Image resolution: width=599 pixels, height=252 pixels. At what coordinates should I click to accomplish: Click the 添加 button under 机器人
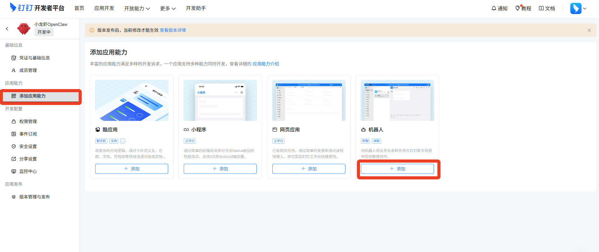pyautogui.click(x=397, y=169)
